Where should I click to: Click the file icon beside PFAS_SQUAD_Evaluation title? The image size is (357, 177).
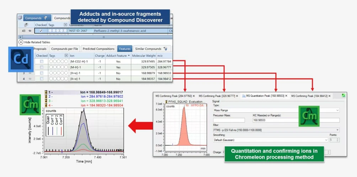[x=166, y=102]
